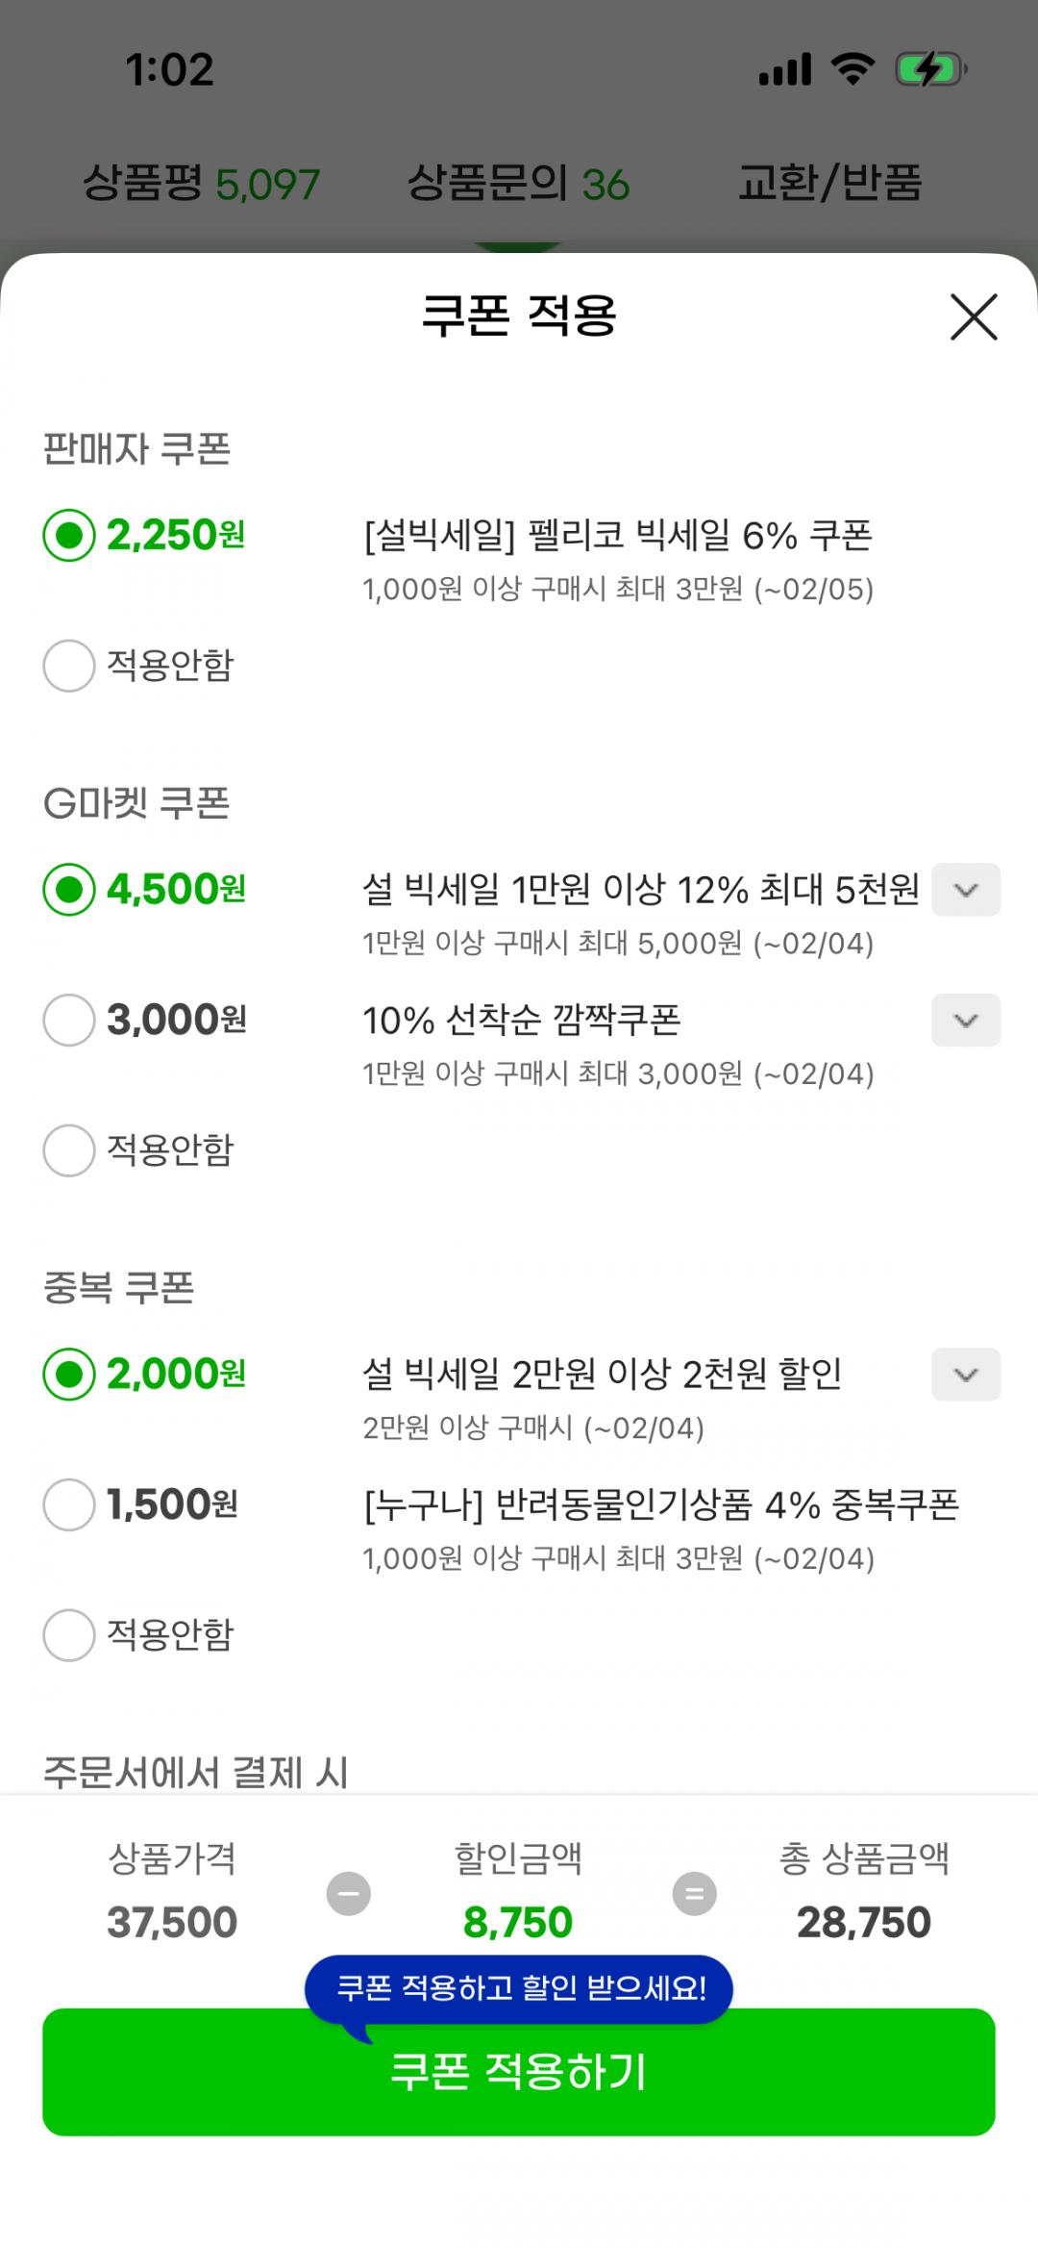Tap the equals icon before 총 상품금액
The width and height of the screenshot is (1038, 2248).
click(x=694, y=1893)
